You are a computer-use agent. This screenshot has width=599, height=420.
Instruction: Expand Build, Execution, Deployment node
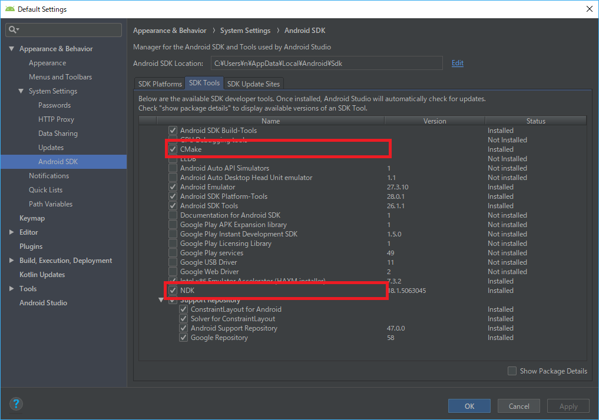(x=11, y=260)
